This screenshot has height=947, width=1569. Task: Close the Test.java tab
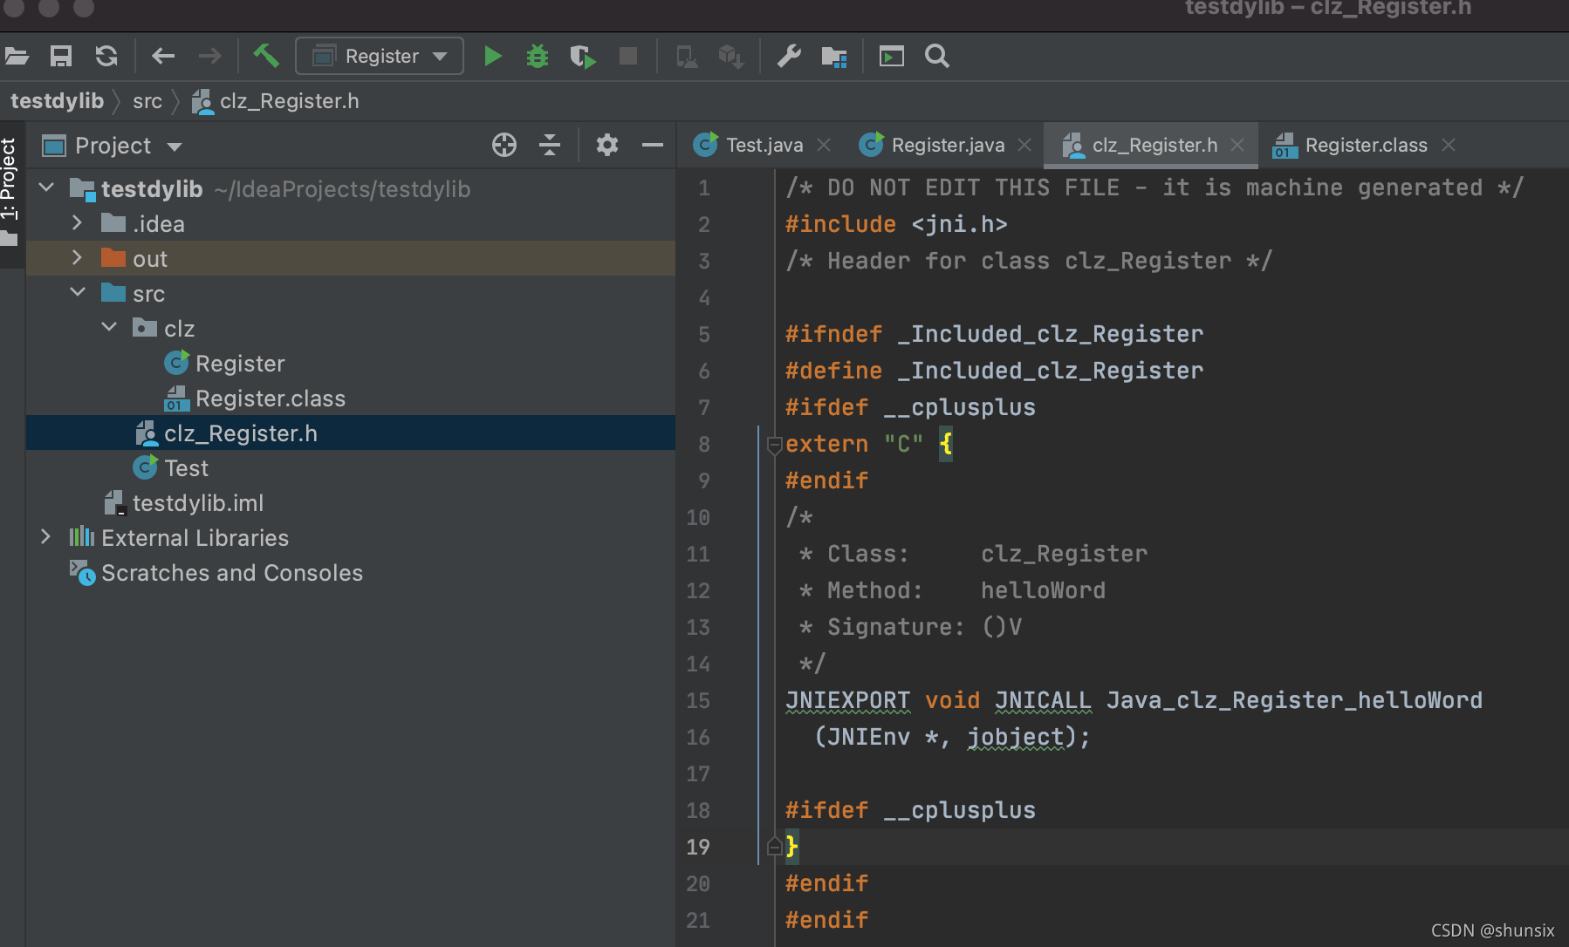tap(824, 145)
